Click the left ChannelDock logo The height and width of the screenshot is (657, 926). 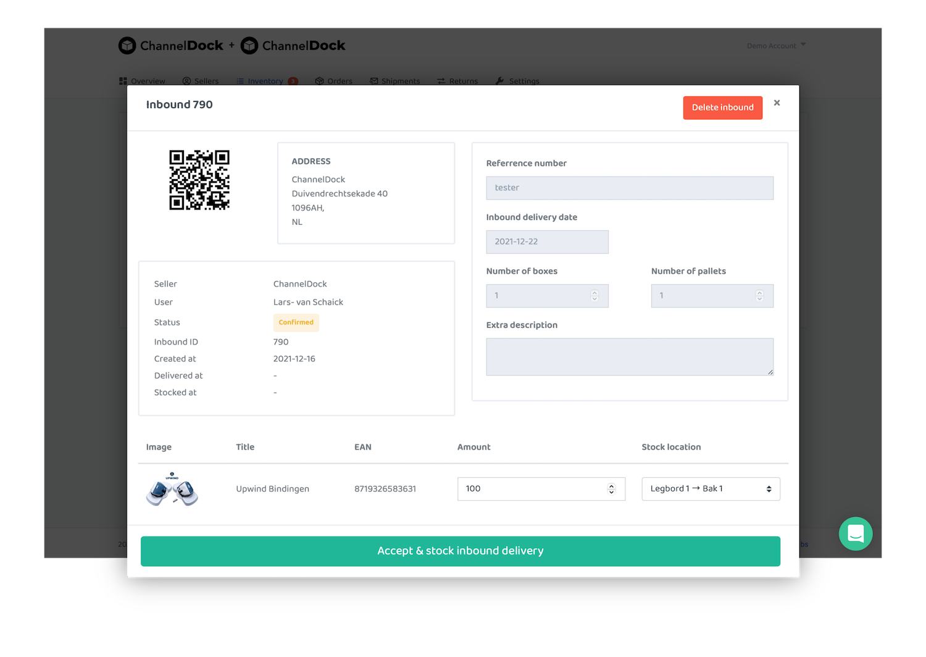pos(171,46)
